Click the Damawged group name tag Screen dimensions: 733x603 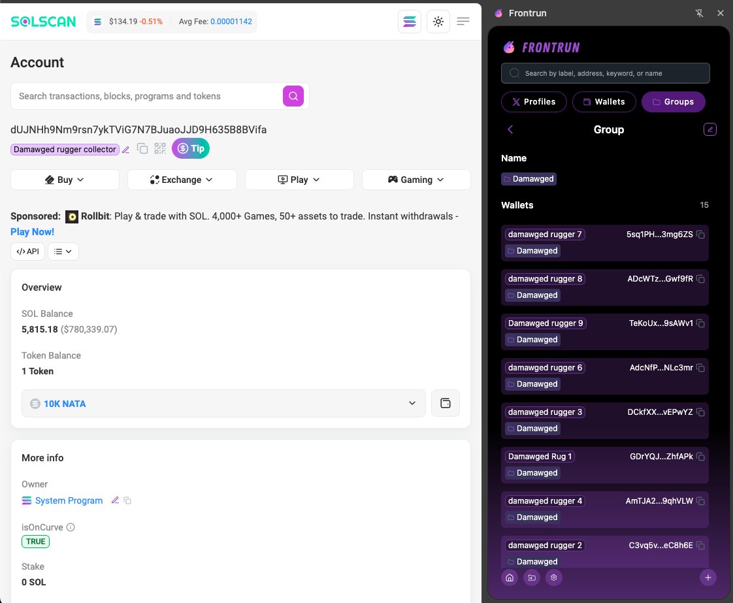(529, 179)
